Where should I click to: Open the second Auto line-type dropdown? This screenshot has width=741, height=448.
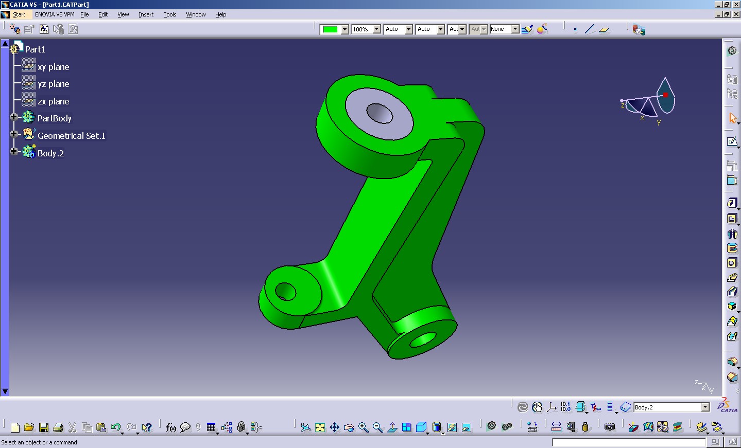(441, 29)
